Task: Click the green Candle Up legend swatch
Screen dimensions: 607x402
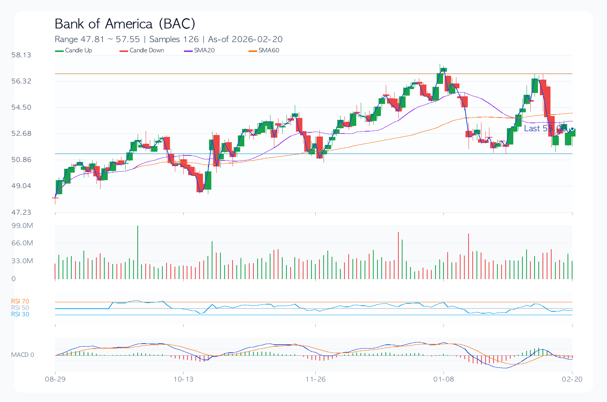Action: pyautogui.click(x=60, y=51)
